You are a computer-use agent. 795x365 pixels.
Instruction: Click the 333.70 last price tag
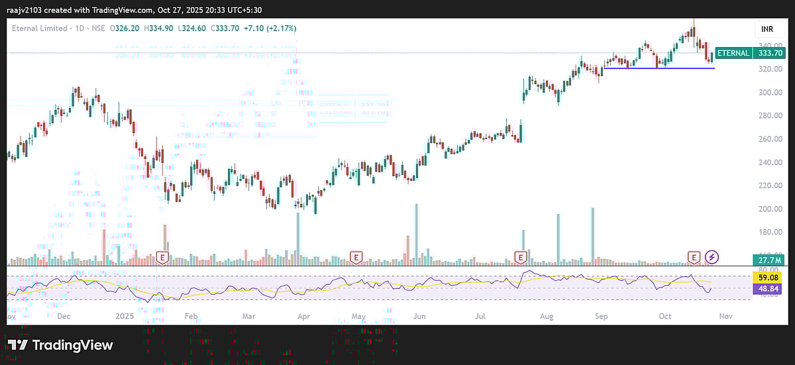pos(769,53)
